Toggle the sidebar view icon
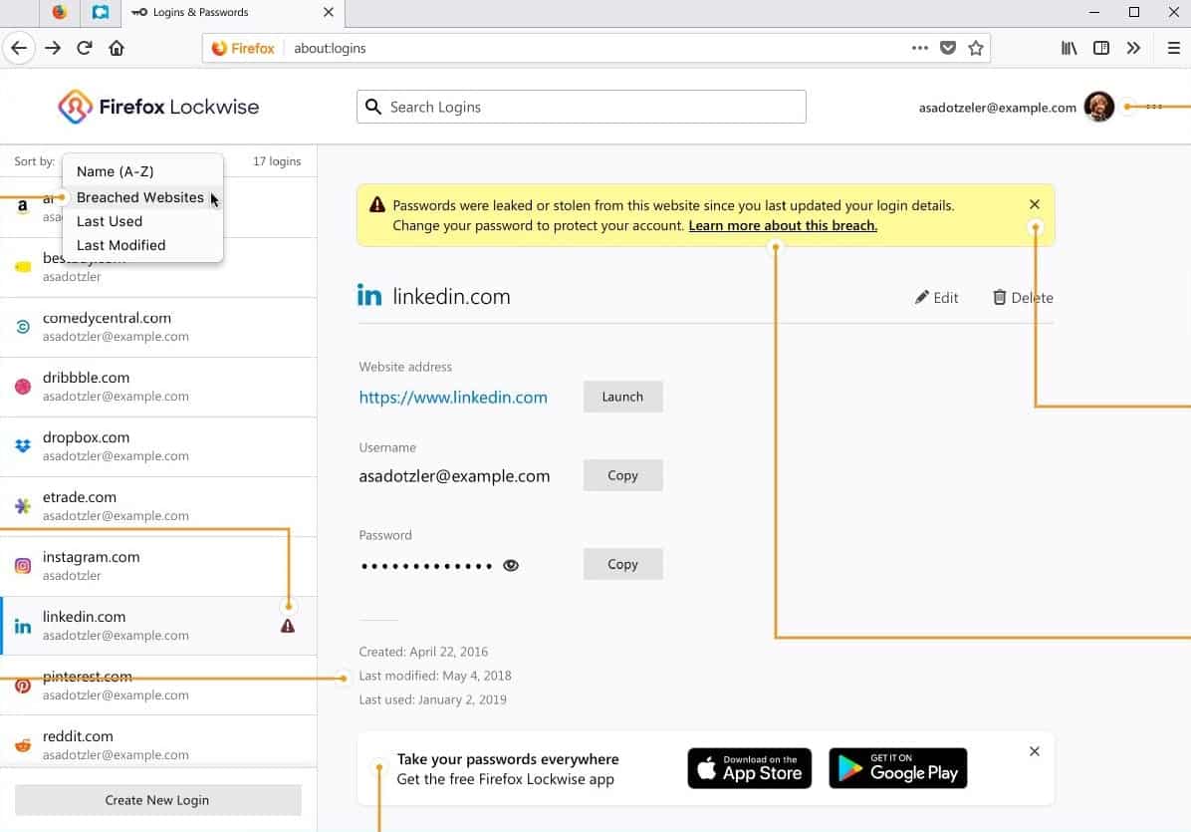1191x832 pixels. click(1100, 48)
